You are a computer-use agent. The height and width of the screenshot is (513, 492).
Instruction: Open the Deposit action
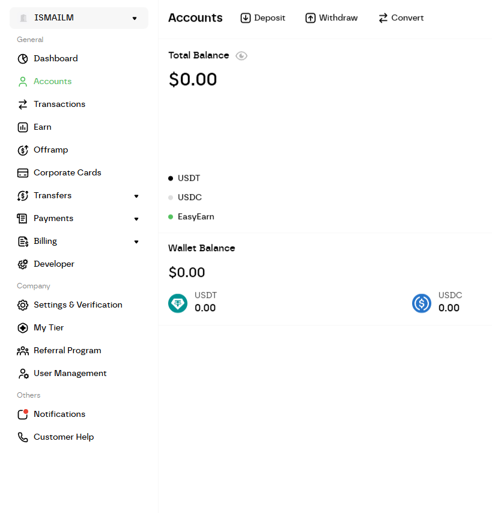pyautogui.click(x=263, y=18)
